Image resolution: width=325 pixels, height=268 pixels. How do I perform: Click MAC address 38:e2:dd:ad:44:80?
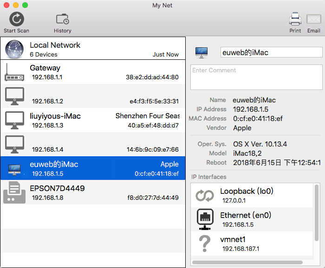(x=152, y=77)
